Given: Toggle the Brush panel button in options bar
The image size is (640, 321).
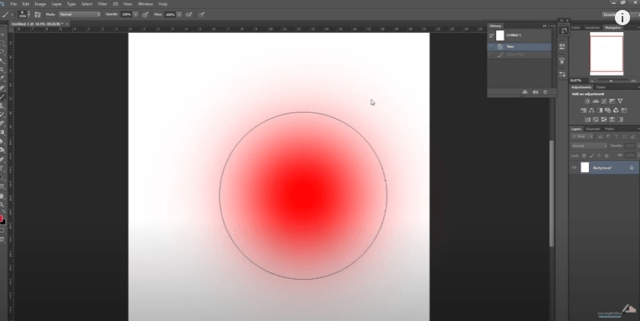Looking at the screenshot, I should 36,14.
